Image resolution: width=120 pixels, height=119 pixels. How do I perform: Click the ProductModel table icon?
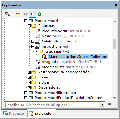click(x=31, y=21)
